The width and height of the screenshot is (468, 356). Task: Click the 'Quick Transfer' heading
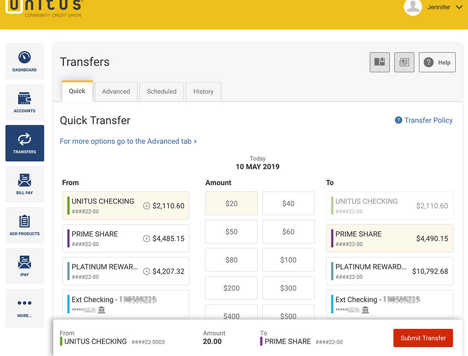coord(95,120)
